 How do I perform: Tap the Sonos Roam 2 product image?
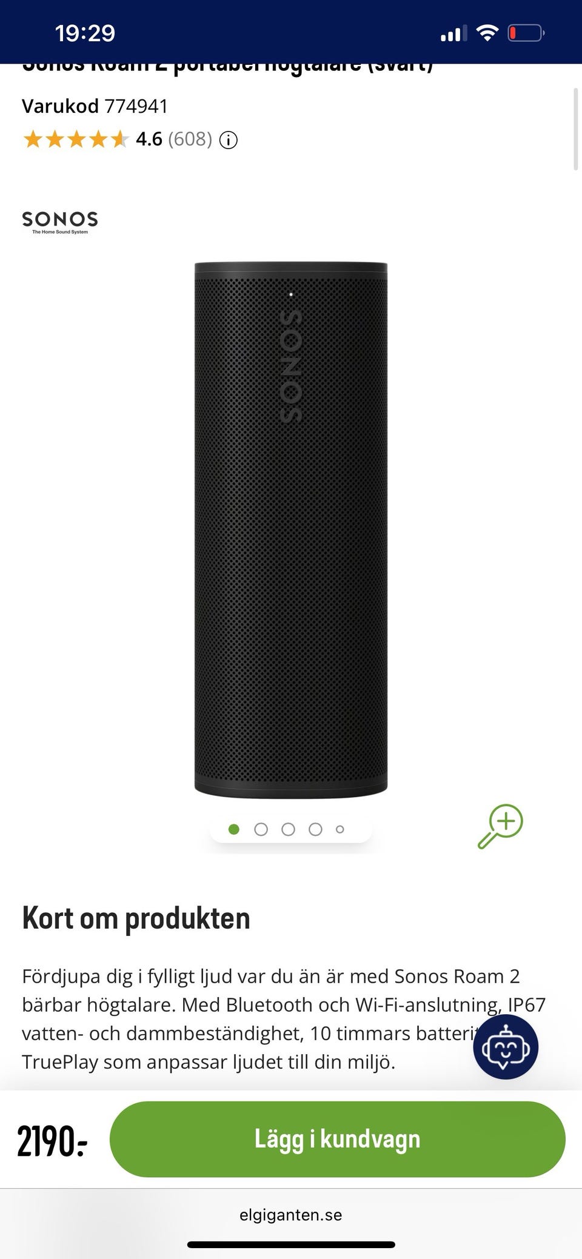[x=291, y=530]
